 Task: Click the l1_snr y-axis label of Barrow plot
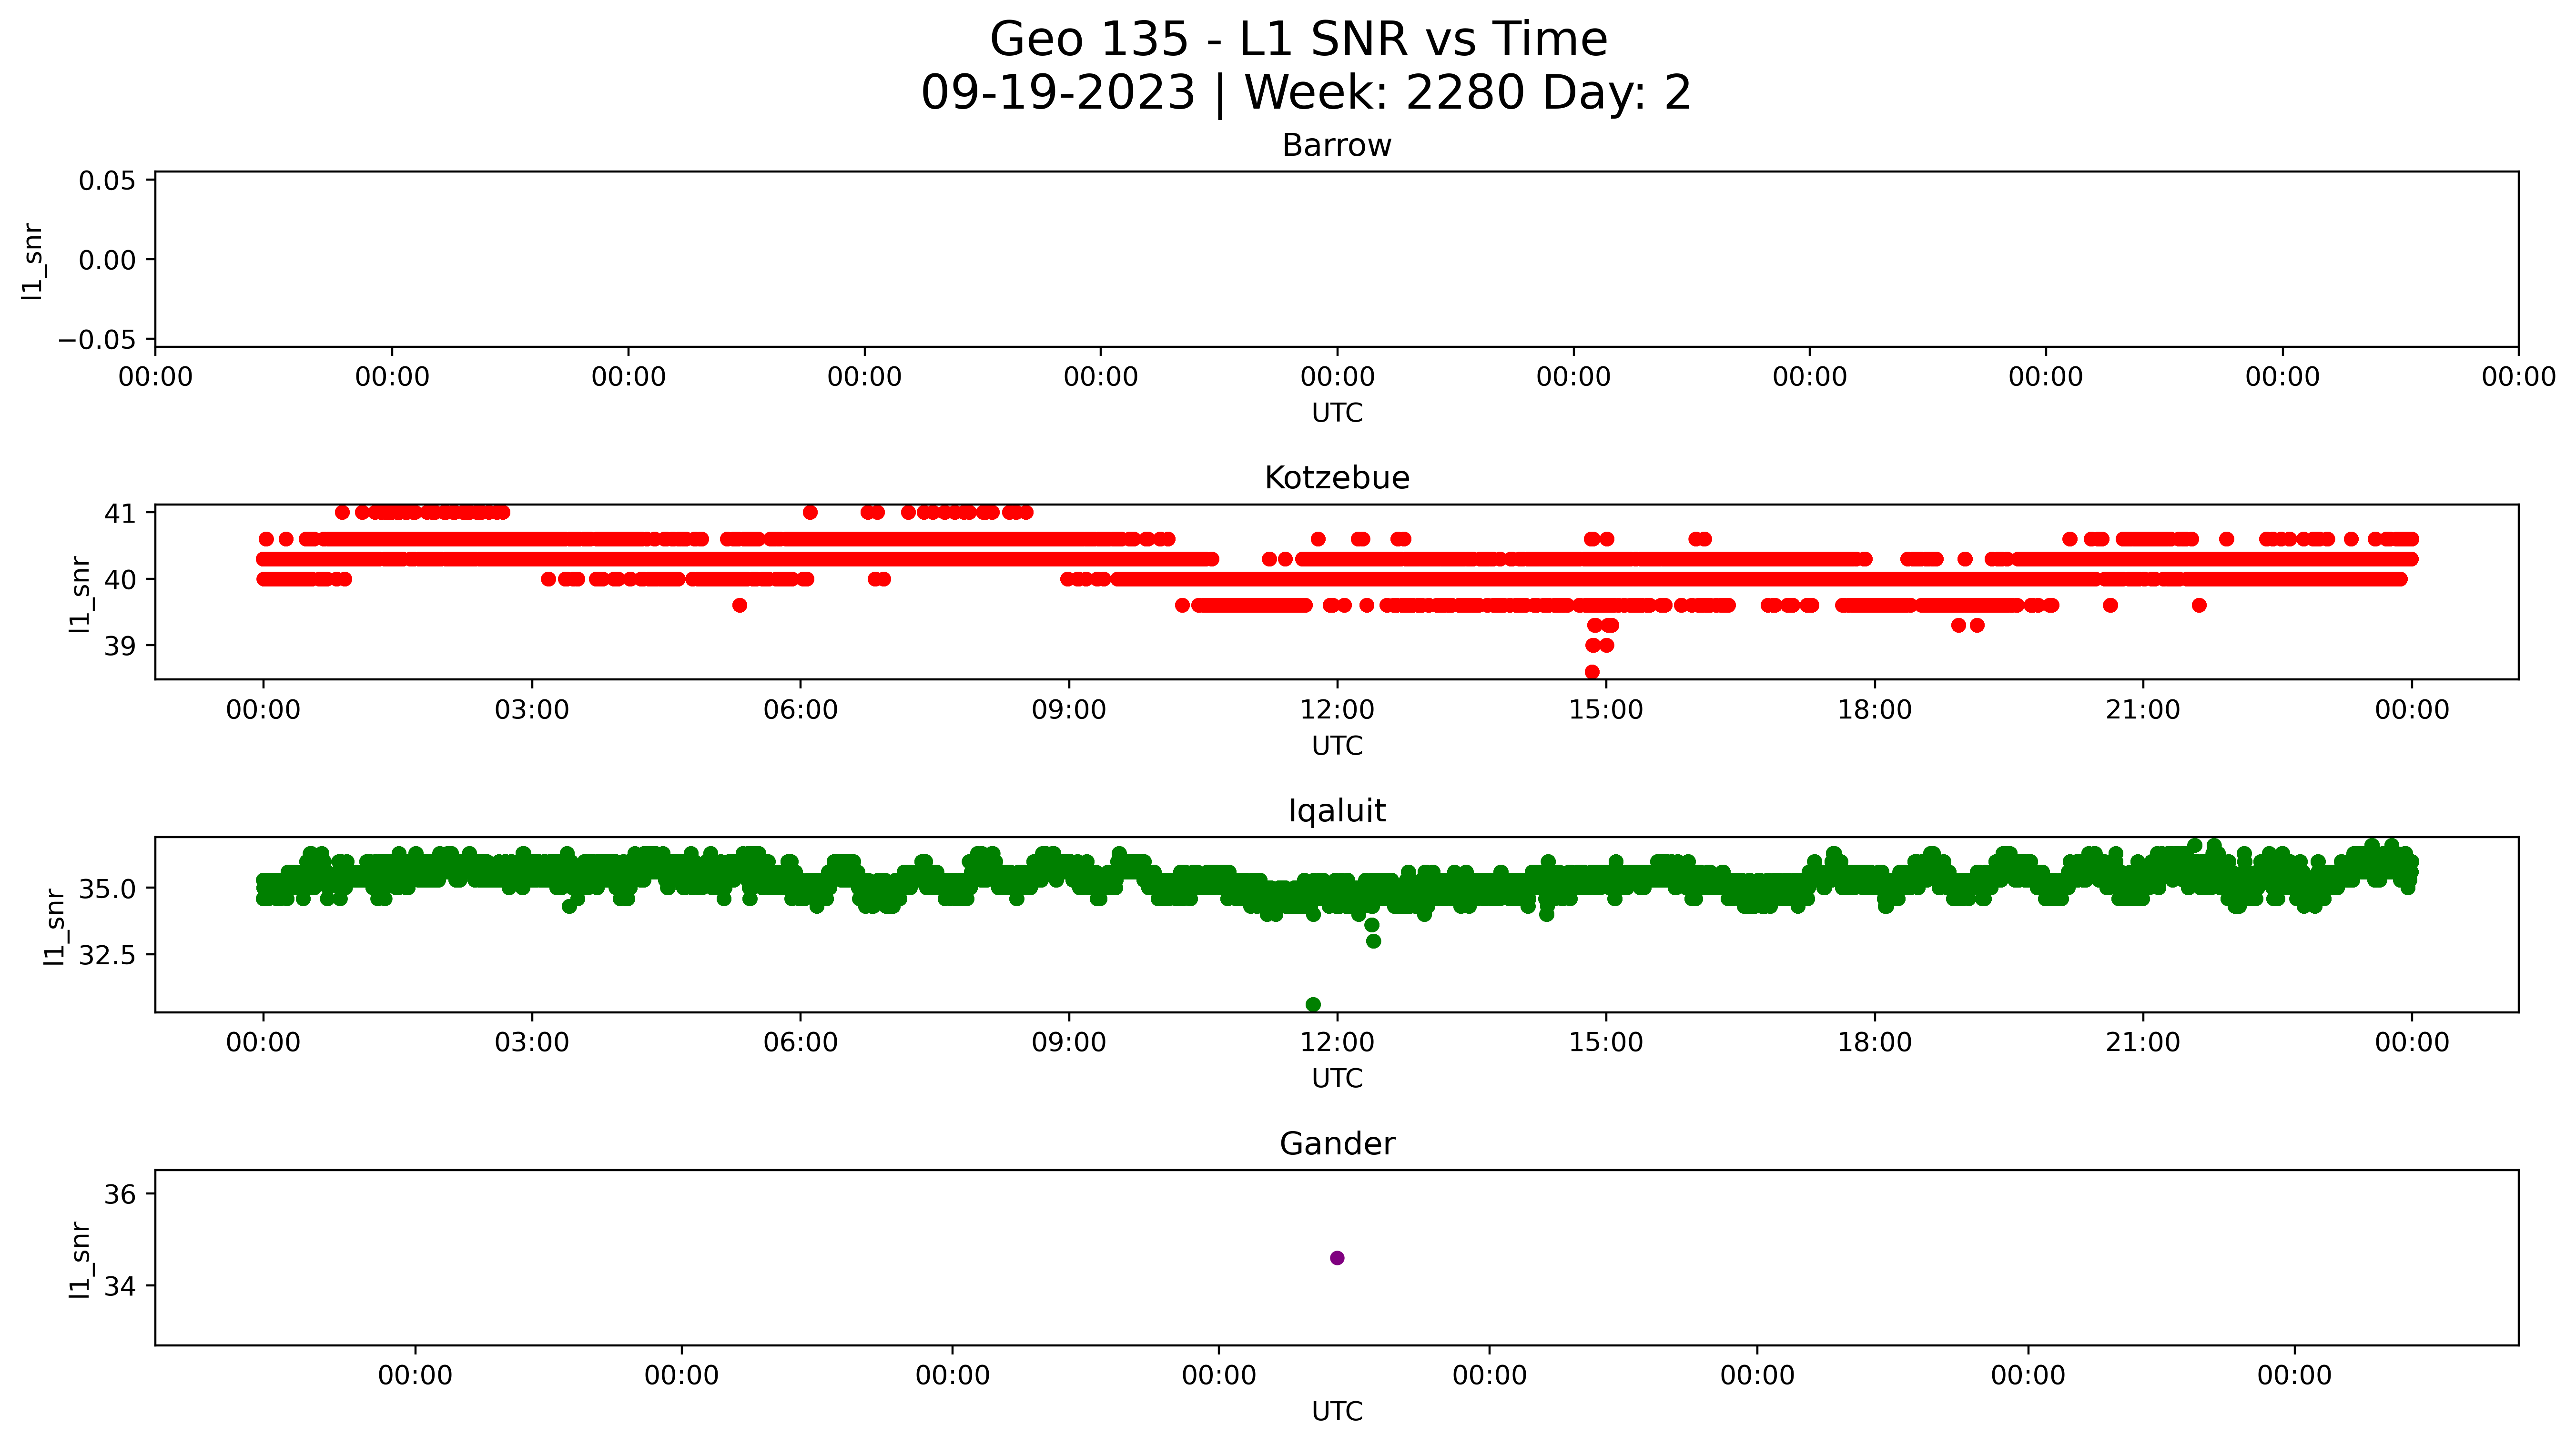[x=34, y=261]
